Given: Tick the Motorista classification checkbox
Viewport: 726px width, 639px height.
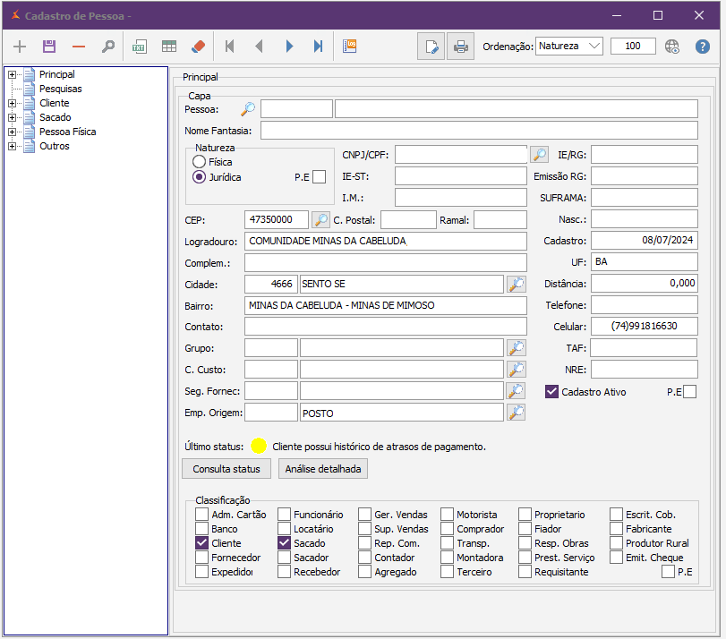Looking at the screenshot, I should [447, 515].
